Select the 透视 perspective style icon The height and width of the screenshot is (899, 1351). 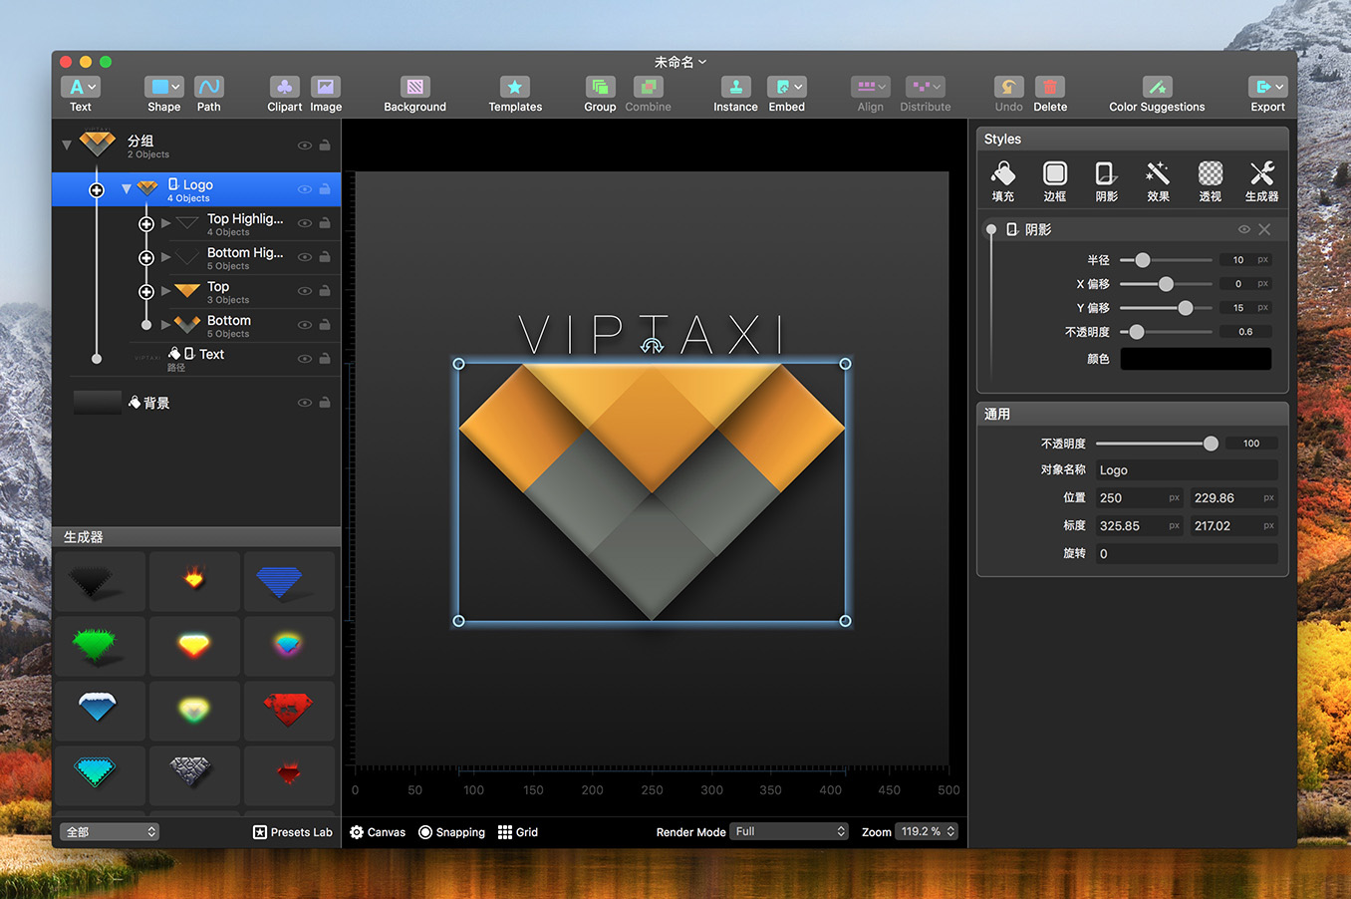pos(1211,181)
